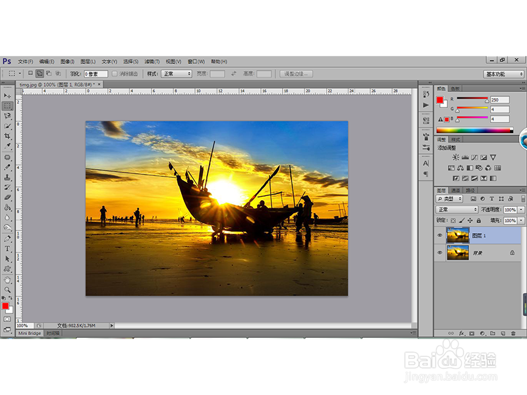Open the 文件(F) menu
Image resolution: width=527 pixels, height=395 pixels.
[x=26, y=61]
